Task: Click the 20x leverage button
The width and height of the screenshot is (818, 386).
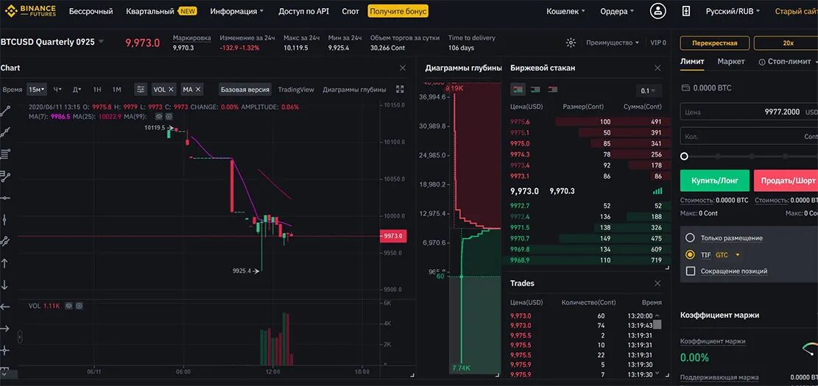Action: tap(786, 43)
